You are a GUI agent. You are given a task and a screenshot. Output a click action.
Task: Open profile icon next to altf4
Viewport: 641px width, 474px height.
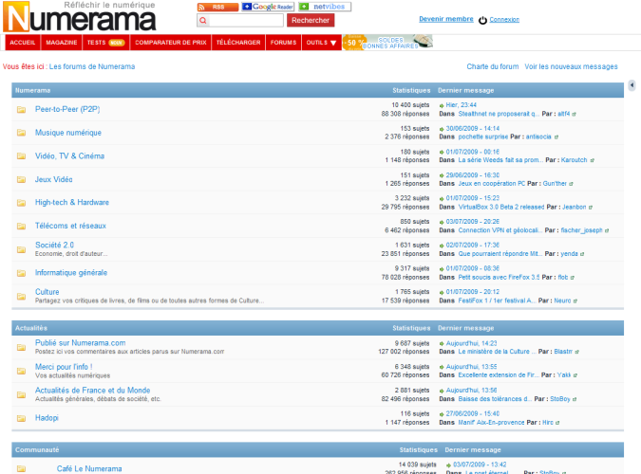click(x=575, y=114)
